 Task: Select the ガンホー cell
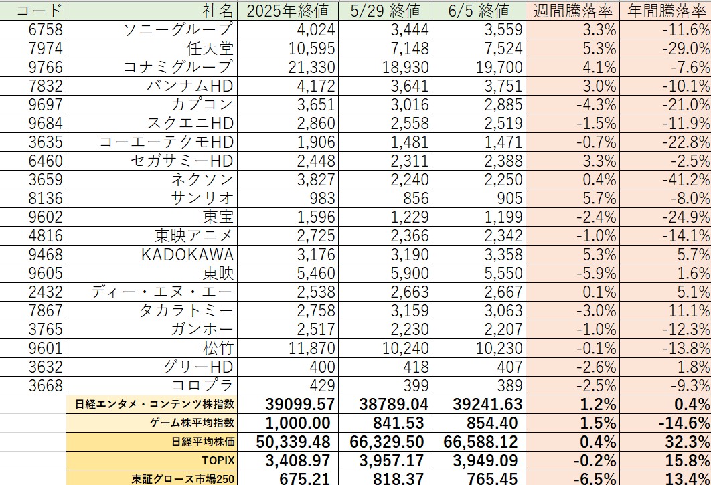(151, 330)
